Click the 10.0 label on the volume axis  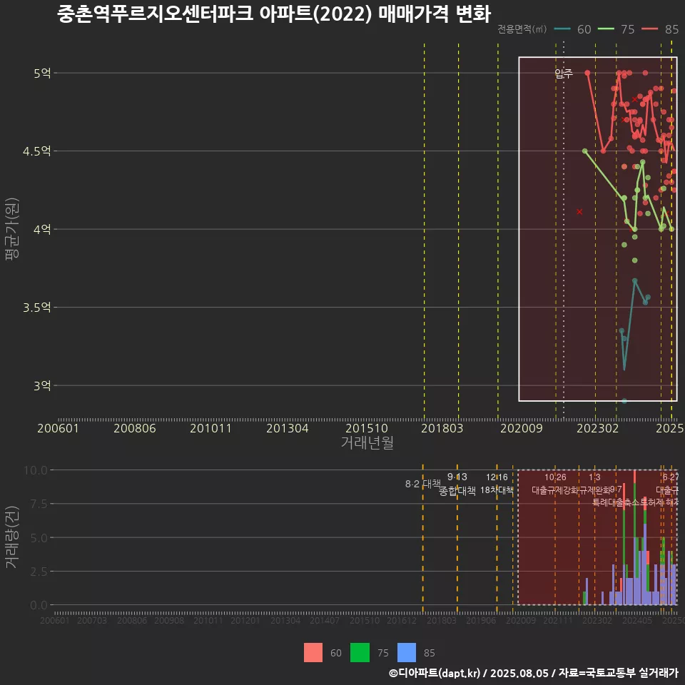36,470
